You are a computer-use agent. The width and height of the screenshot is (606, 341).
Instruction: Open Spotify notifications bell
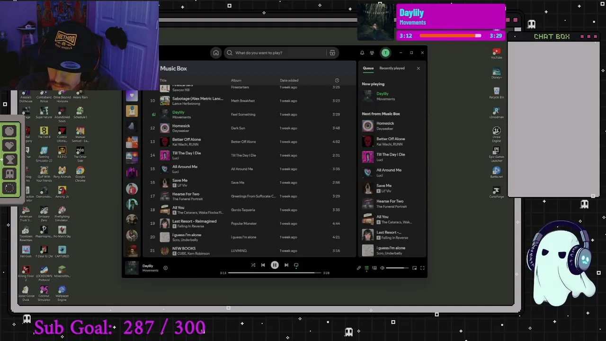362,53
